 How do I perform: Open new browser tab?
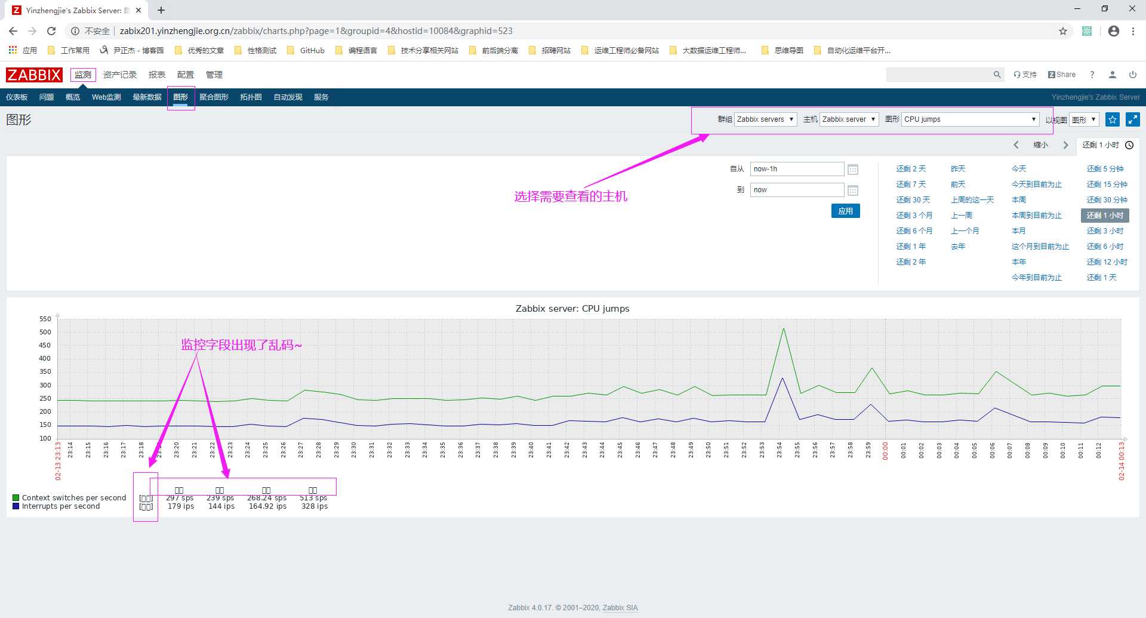click(x=161, y=10)
